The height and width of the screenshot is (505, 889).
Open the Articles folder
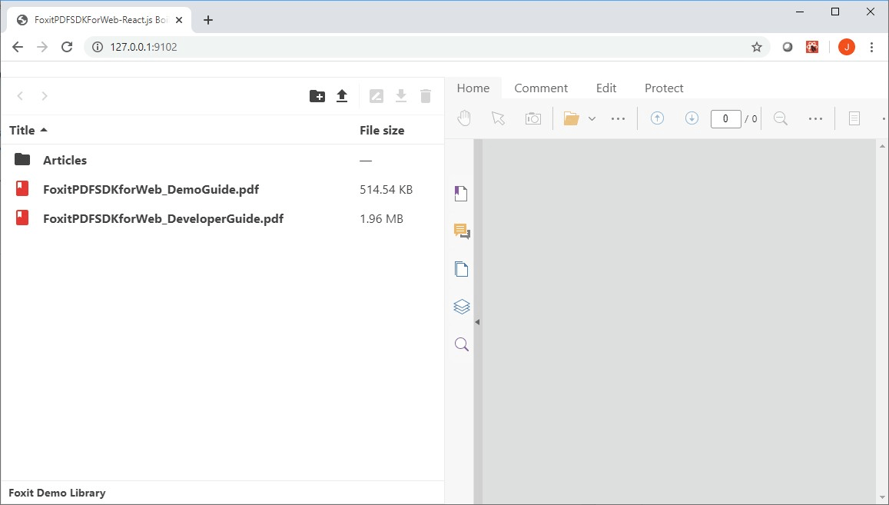pos(65,160)
